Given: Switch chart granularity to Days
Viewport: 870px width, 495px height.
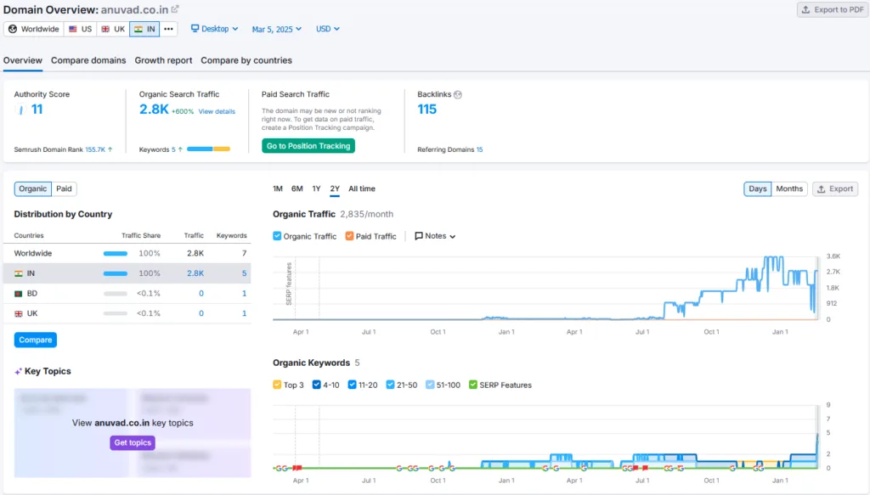Looking at the screenshot, I should tap(757, 189).
